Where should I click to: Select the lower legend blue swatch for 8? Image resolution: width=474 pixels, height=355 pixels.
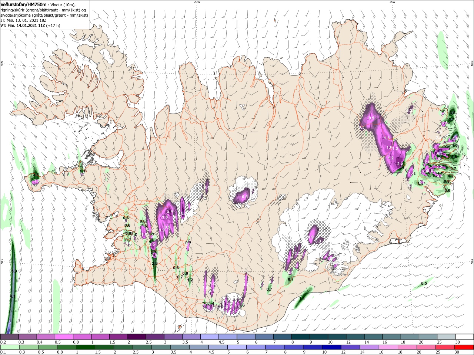pyautogui.click(x=294, y=347)
